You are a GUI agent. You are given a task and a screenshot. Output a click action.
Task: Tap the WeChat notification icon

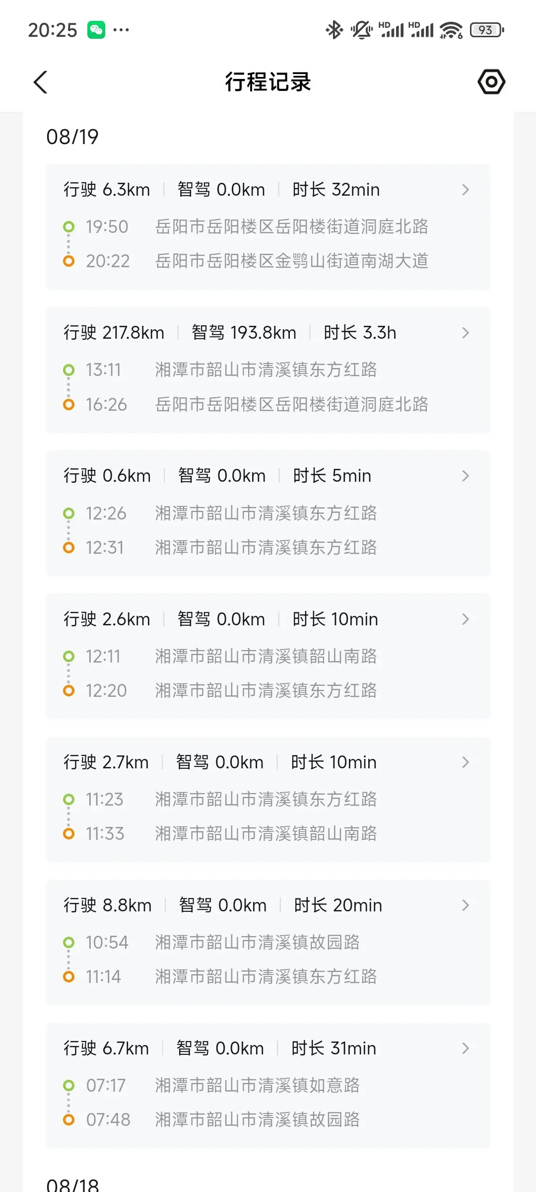[96, 30]
